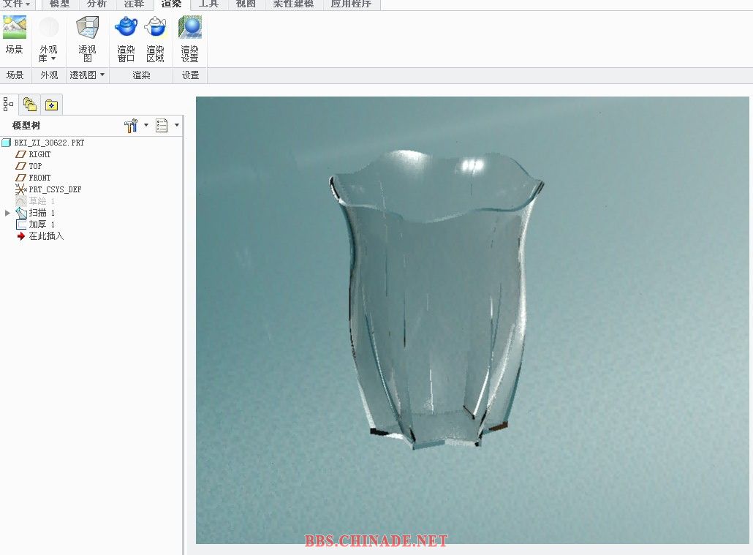Open 渲染设置 render settings icon
Viewport: 753px width, 555px height.
point(189,27)
